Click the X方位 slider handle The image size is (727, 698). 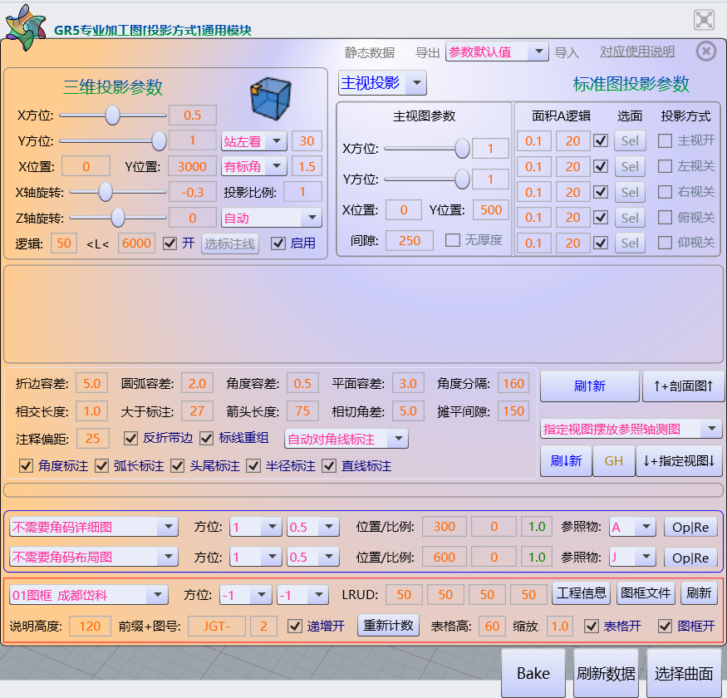[112, 116]
